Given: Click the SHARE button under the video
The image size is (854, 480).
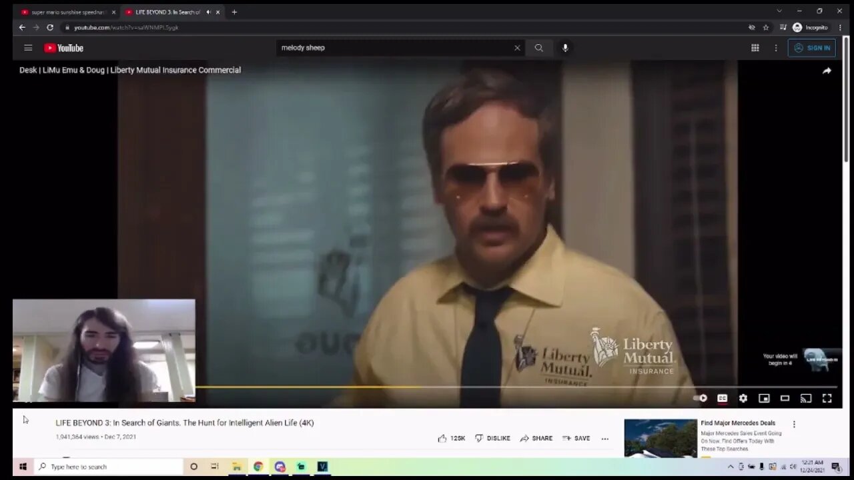Looking at the screenshot, I should 536,438.
